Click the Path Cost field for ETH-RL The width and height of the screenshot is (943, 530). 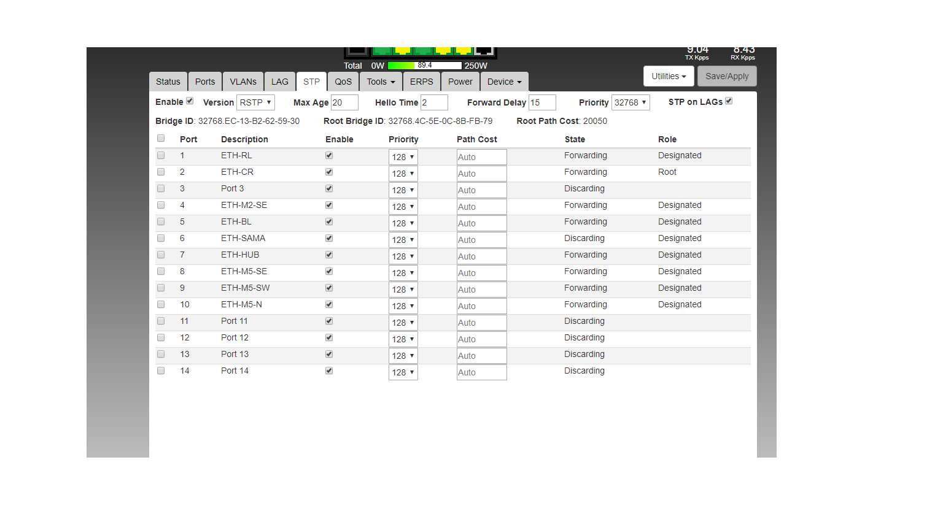coord(481,157)
